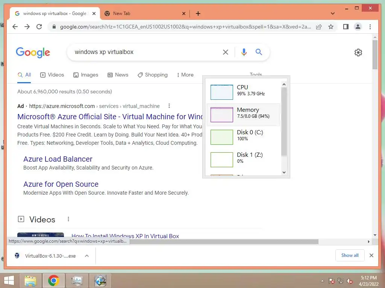
Task: Switch to the News results tab
Action: point(118,75)
